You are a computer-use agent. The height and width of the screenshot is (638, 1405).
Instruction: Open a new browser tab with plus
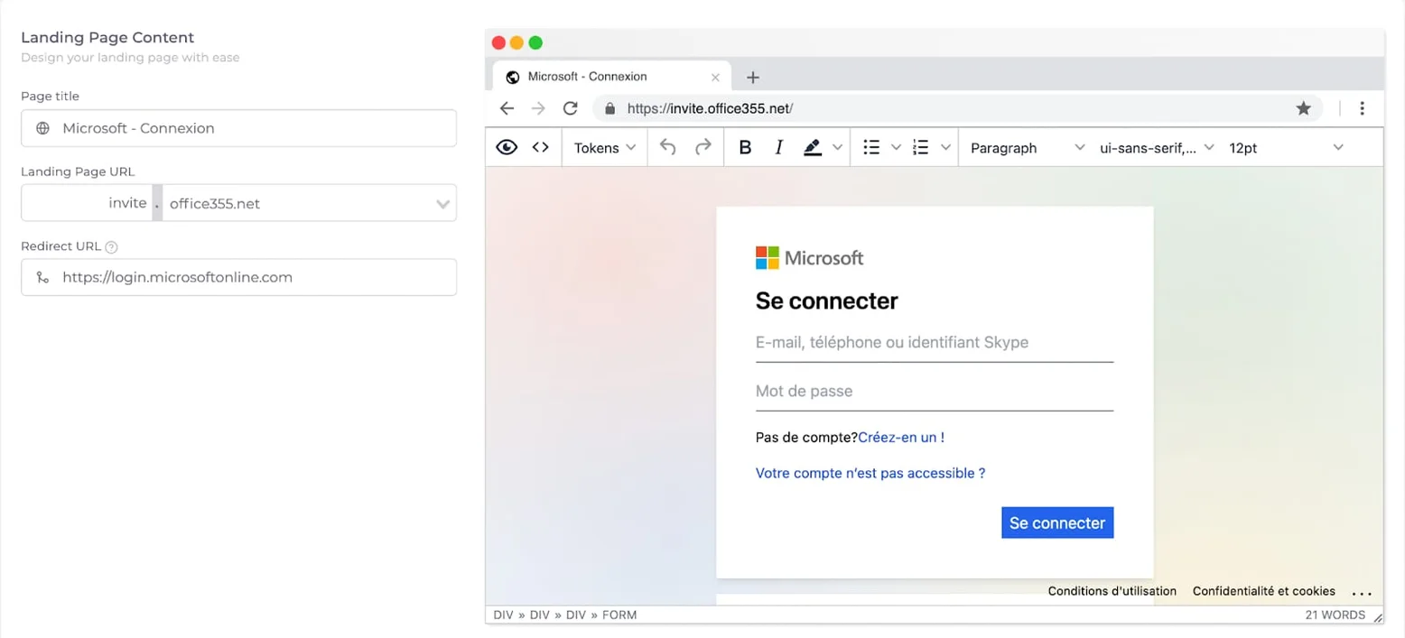[753, 78]
